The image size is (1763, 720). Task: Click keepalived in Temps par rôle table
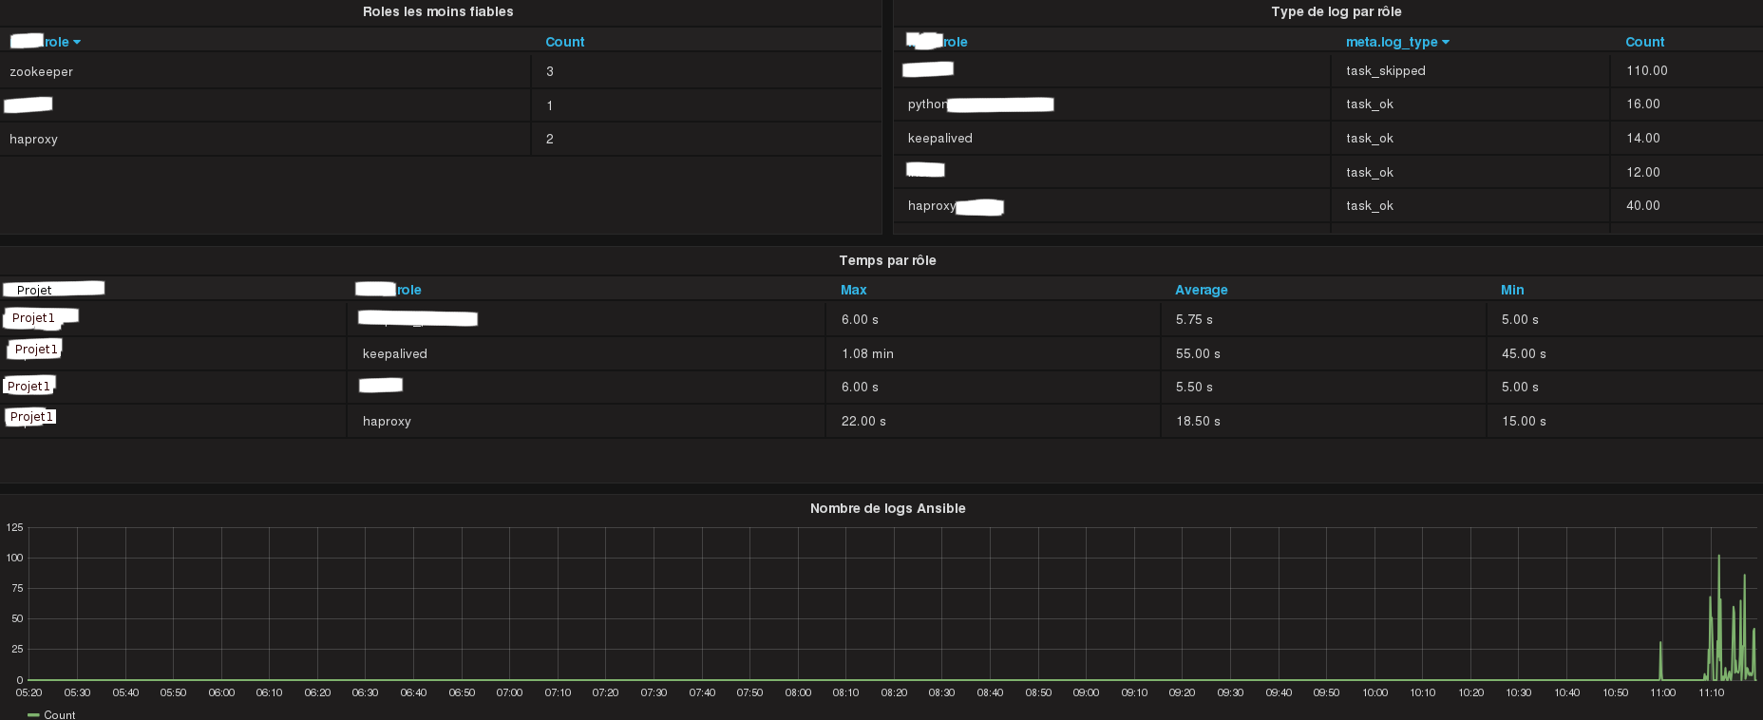(394, 353)
